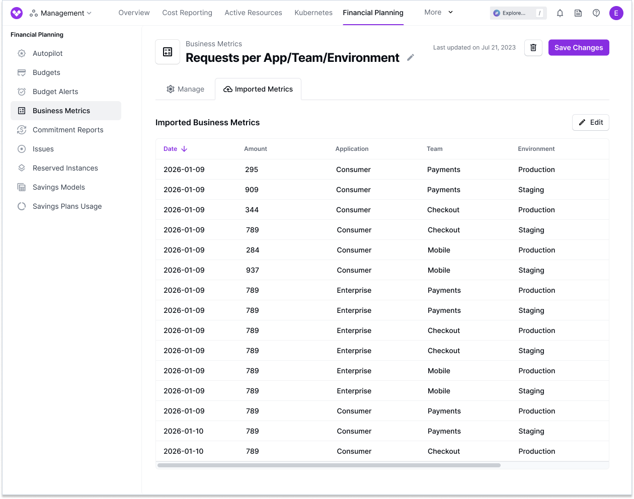Switch to Active Resources tab
This screenshot has height=499, width=634.
coord(253,13)
